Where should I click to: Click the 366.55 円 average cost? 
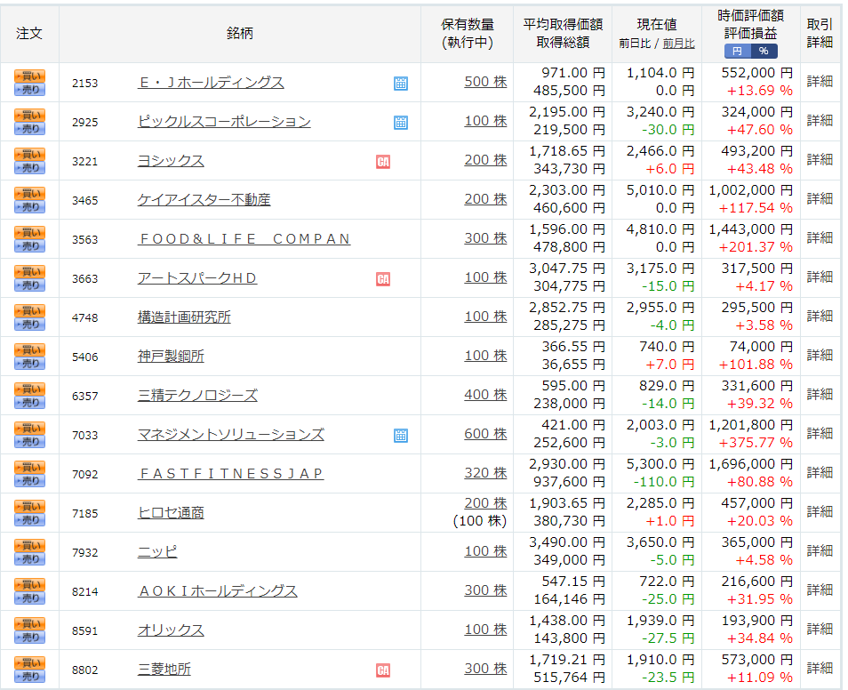tap(573, 347)
